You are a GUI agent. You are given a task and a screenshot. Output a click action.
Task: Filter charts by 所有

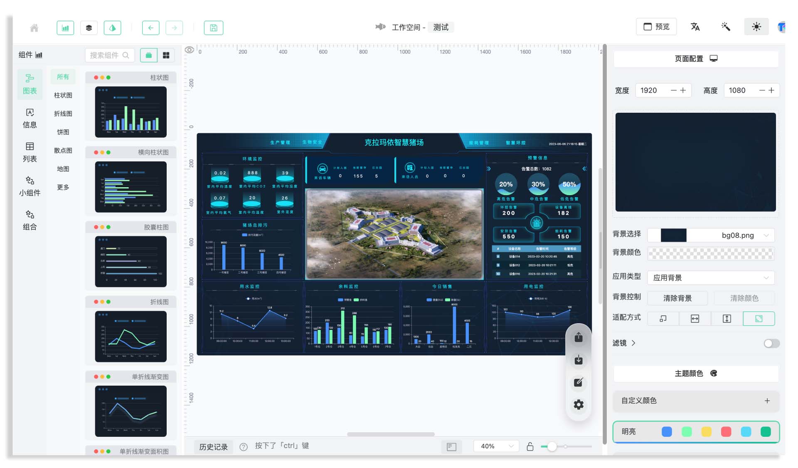click(x=63, y=77)
